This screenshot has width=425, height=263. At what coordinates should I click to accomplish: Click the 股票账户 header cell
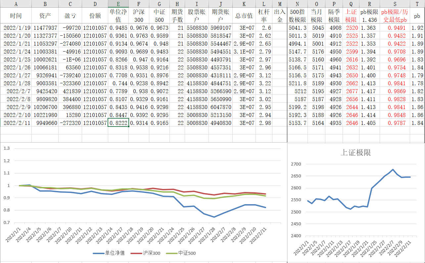coord(197,16)
